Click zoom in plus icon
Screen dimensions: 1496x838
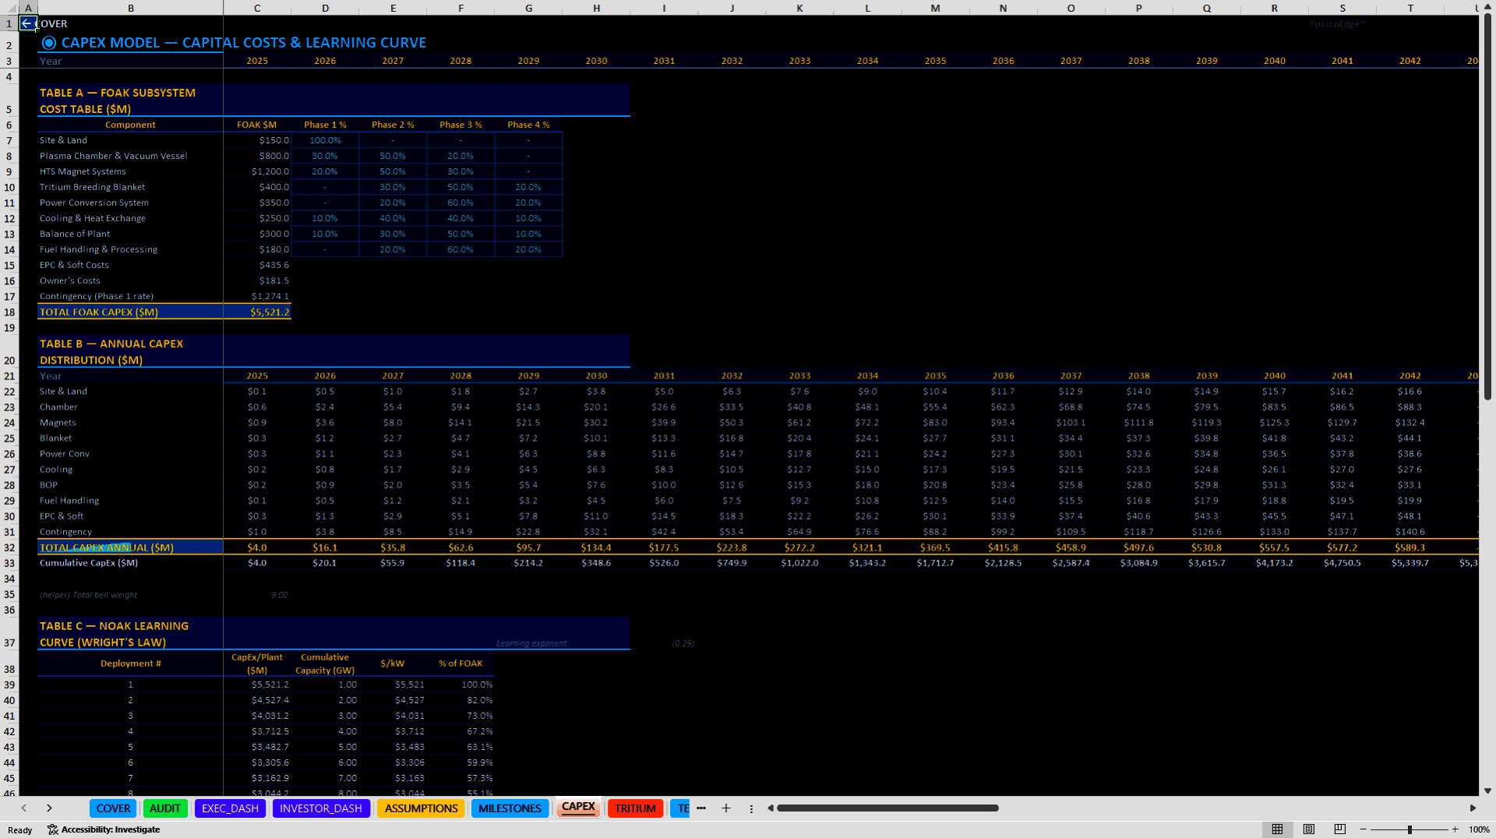[1455, 829]
